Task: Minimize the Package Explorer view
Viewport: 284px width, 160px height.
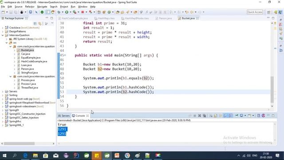Action: [47, 18]
